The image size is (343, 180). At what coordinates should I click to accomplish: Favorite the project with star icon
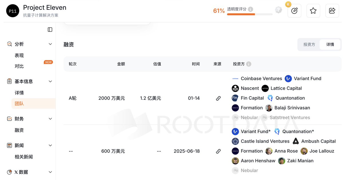click(x=313, y=11)
